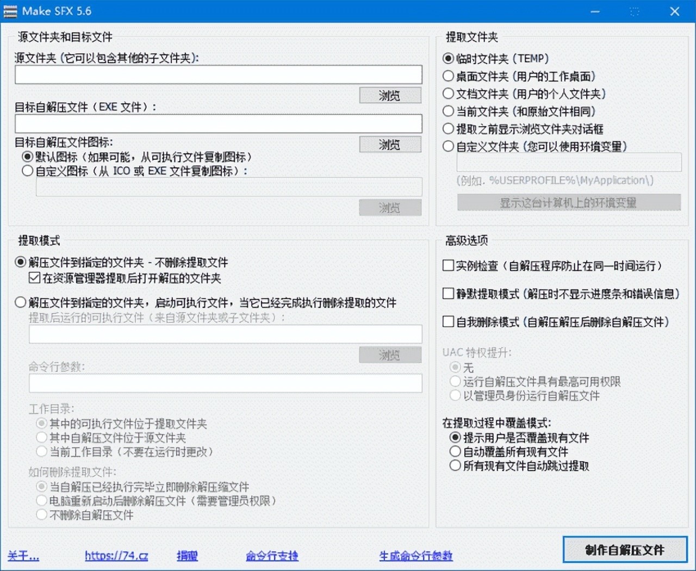The image size is (696, 571).
Task: Select 桌面文件夹 extraction folder option
Action: [449, 77]
